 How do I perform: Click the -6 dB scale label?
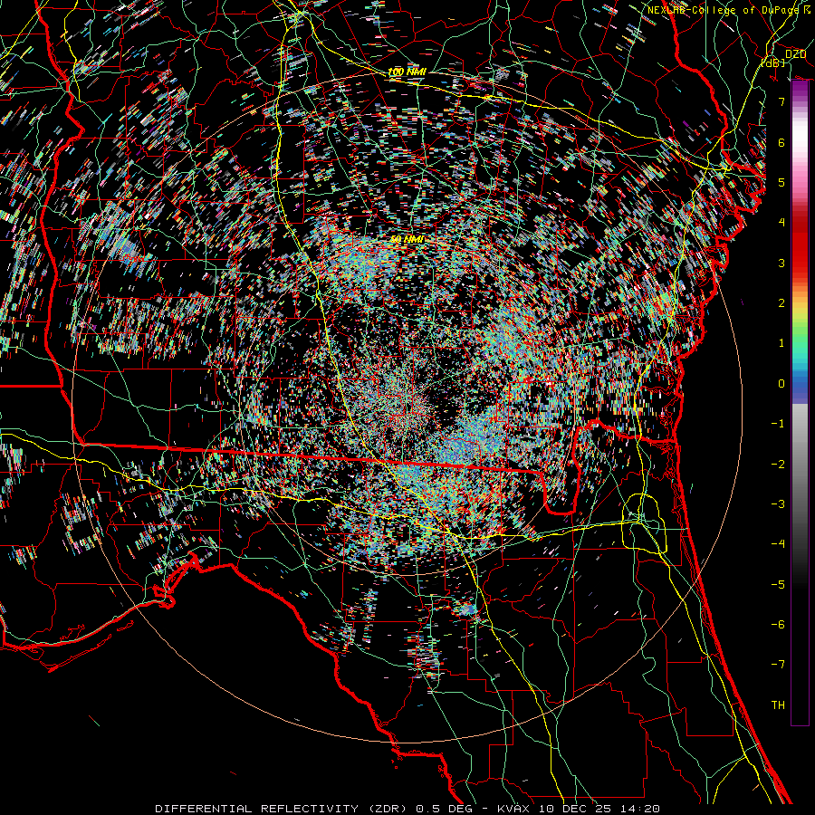778,625
